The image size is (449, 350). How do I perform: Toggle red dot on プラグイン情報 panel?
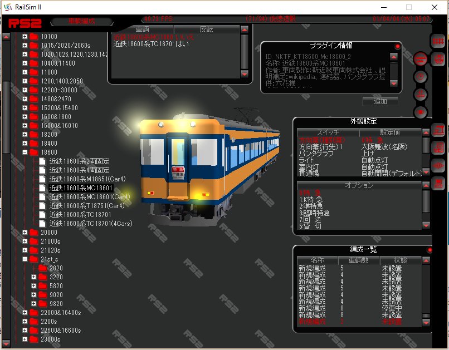(x=397, y=46)
